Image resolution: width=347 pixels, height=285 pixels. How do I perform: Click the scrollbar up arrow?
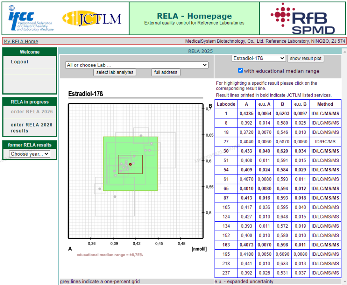click(345, 51)
